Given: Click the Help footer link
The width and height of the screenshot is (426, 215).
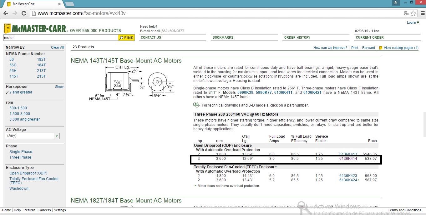Looking at the screenshot, I should (17, 210).
